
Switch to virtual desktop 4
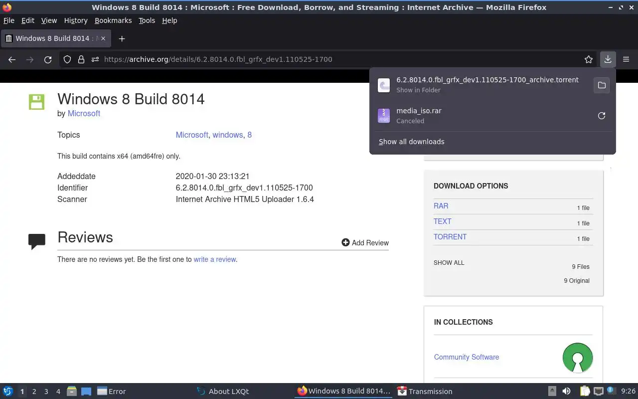click(58, 392)
